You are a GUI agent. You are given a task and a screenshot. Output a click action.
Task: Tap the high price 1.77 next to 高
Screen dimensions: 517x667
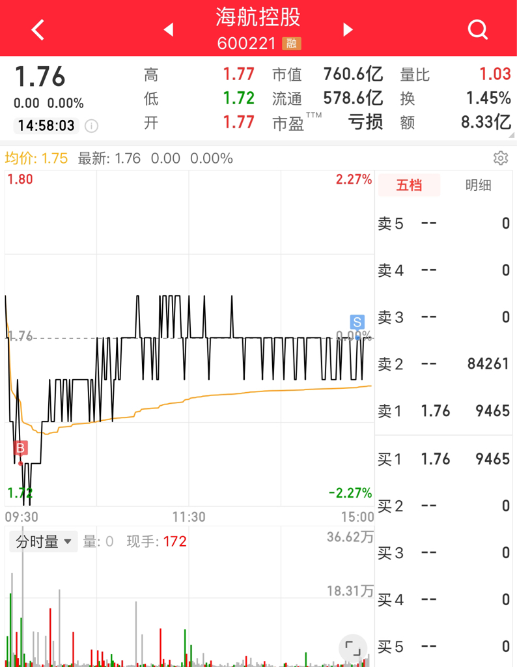point(239,74)
